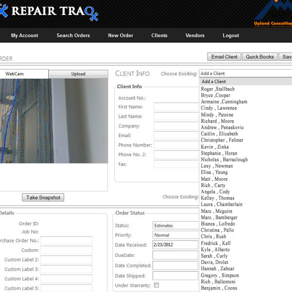The image size is (292, 292).
Task: Open the My Account menu
Action: 24,36
